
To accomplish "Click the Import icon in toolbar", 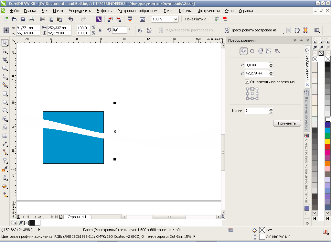I will click(110, 19).
